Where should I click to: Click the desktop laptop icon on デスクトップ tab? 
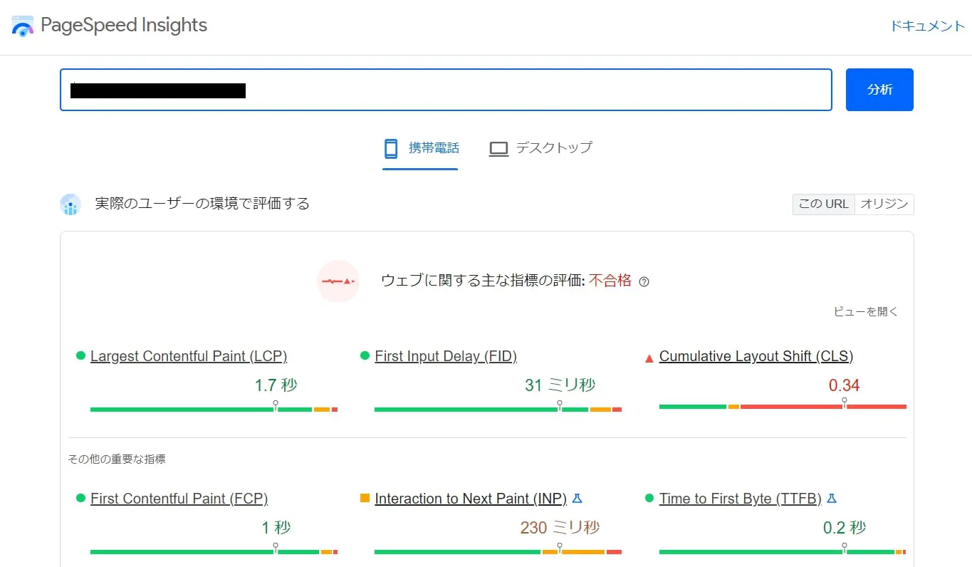tap(498, 149)
